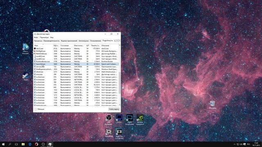Select the obs32.exe process row

(x=76, y=49)
